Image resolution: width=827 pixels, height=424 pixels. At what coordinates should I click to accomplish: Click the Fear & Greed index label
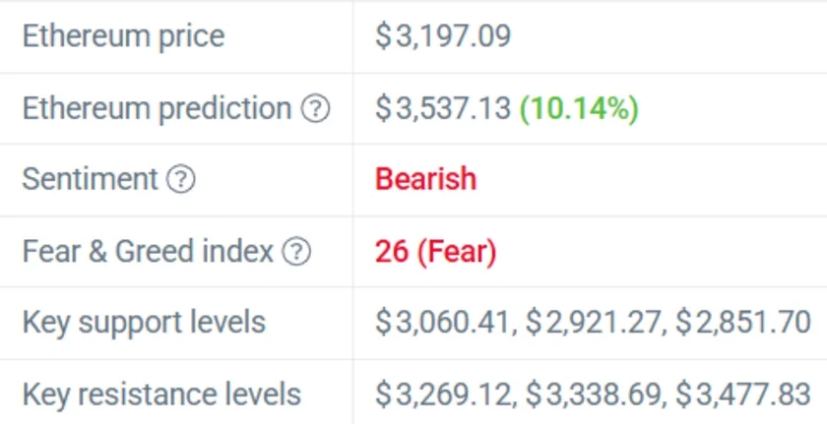(x=148, y=253)
